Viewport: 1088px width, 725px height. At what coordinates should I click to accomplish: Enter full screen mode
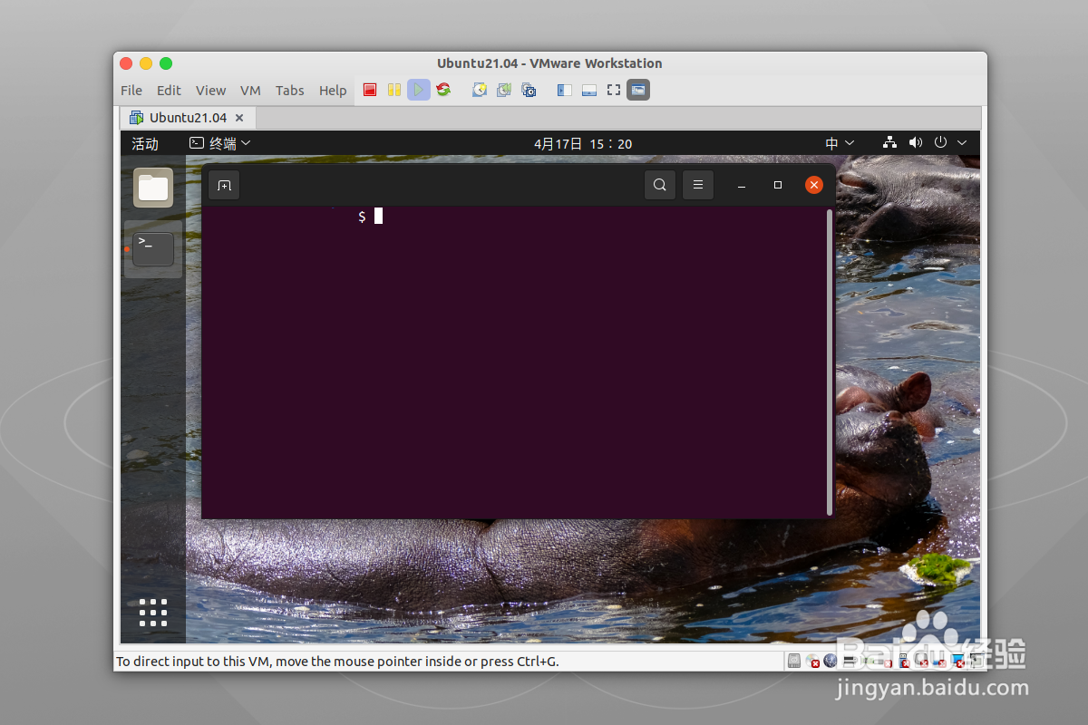pos(613,90)
